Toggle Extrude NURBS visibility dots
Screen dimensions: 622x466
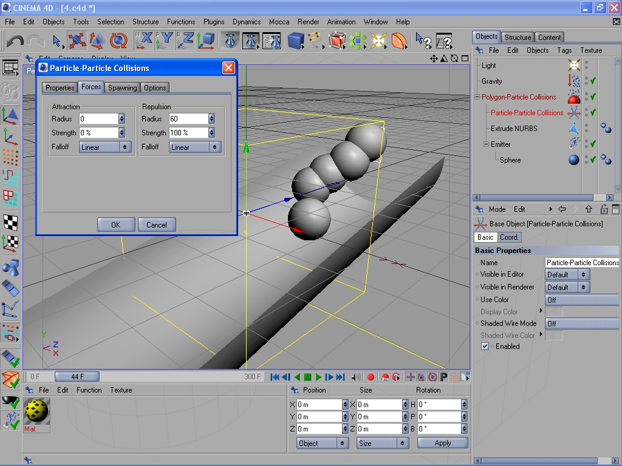(586, 129)
